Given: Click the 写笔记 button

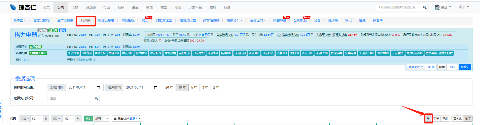Looking at the screenshot, I should pos(465,67).
